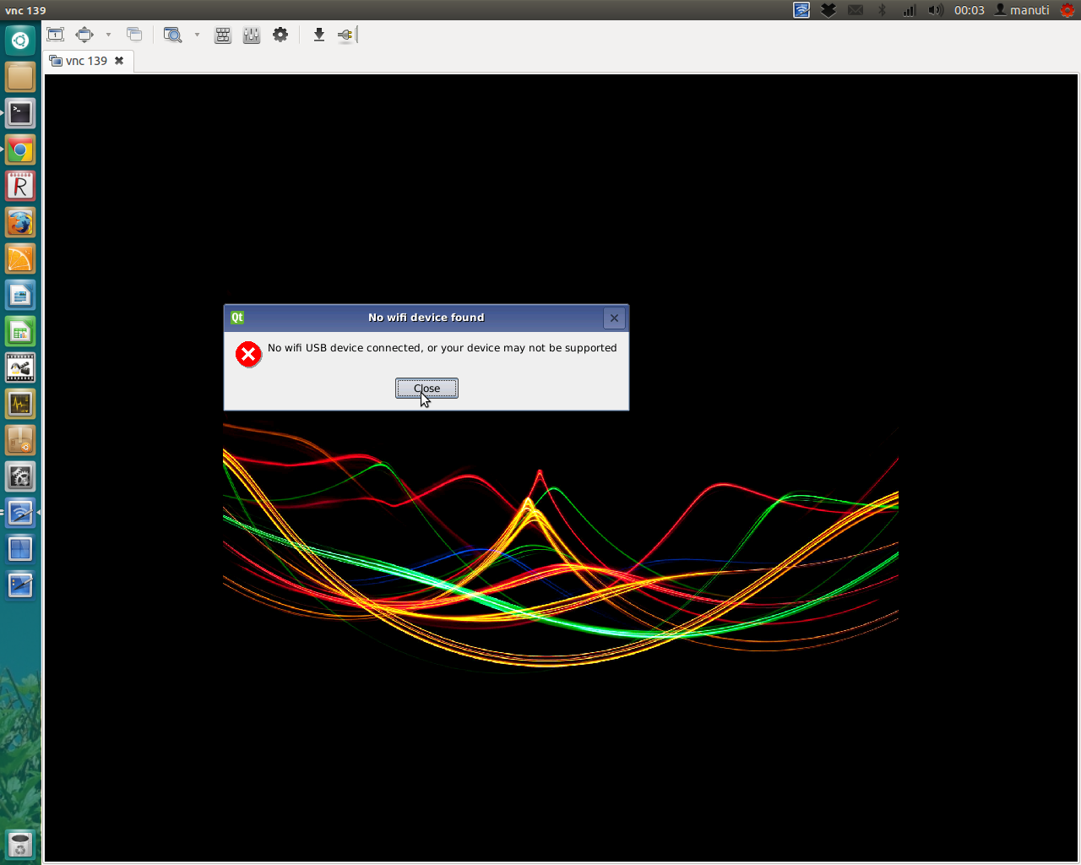Screen dimensions: 1081x865
Task: Minimize the viewer with down-arrow icon
Action: [318, 35]
